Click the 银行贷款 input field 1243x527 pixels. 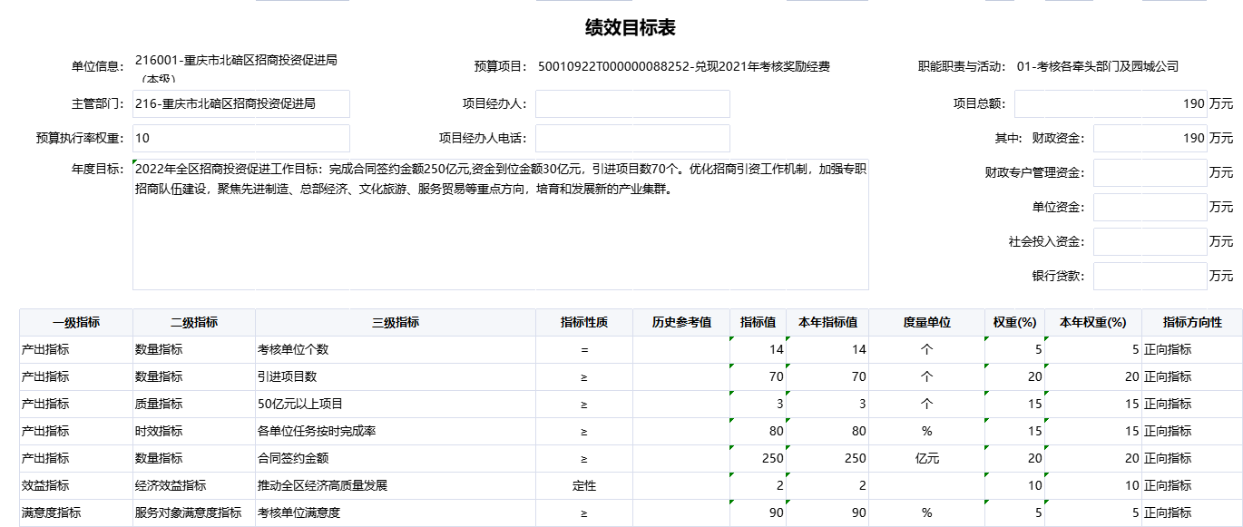(x=1150, y=277)
